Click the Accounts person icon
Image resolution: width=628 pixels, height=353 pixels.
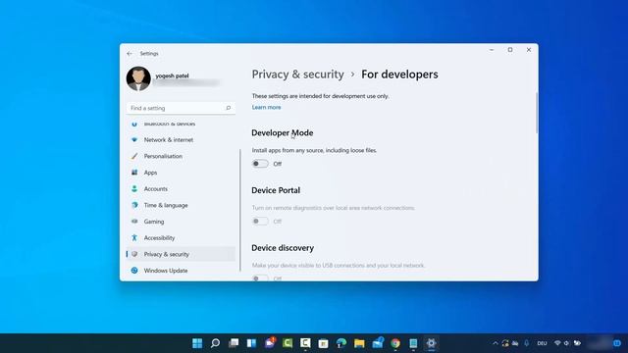click(x=134, y=188)
